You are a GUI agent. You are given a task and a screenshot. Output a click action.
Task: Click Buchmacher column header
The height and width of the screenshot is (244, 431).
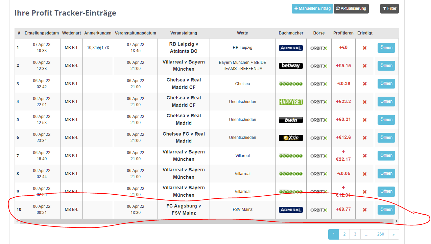click(291, 33)
